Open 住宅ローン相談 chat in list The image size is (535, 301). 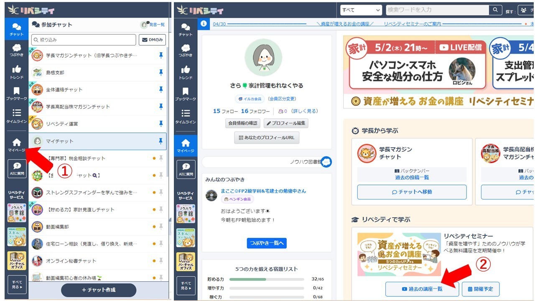[x=98, y=244]
